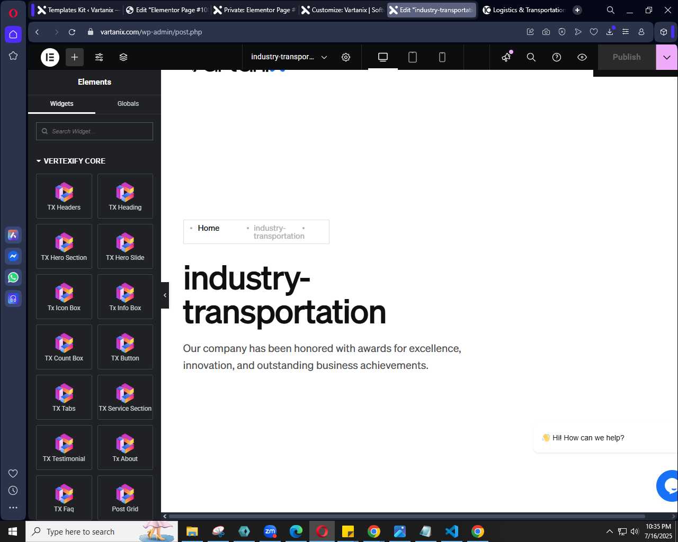
Task: Go back in browser history
Action: tap(37, 32)
